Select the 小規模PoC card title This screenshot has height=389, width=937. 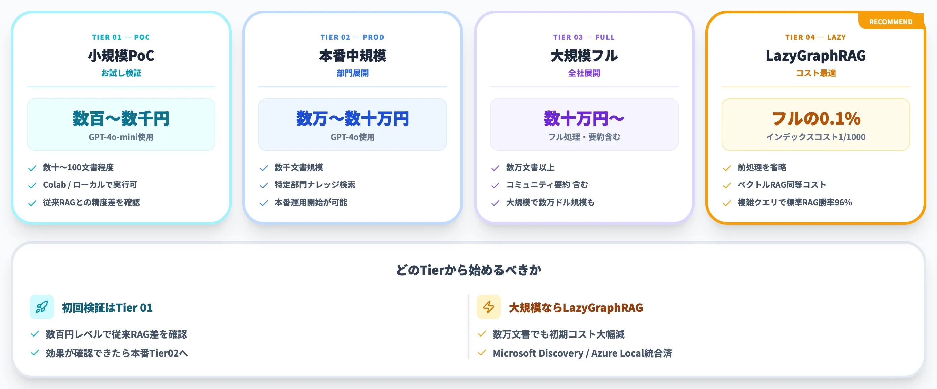pyautogui.click(x=121, y=56)
